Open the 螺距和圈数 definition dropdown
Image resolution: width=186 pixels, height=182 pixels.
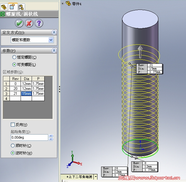coord(51,40)
